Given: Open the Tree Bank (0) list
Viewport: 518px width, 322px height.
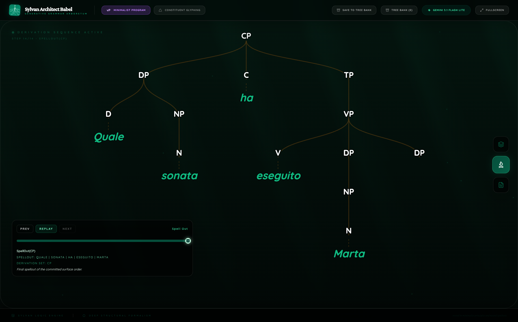Looking at the screenshot, I should point(399,10).
